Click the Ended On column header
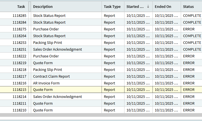Image resolution: width=202 pixels, height=121 pixels. coord(163,6)
